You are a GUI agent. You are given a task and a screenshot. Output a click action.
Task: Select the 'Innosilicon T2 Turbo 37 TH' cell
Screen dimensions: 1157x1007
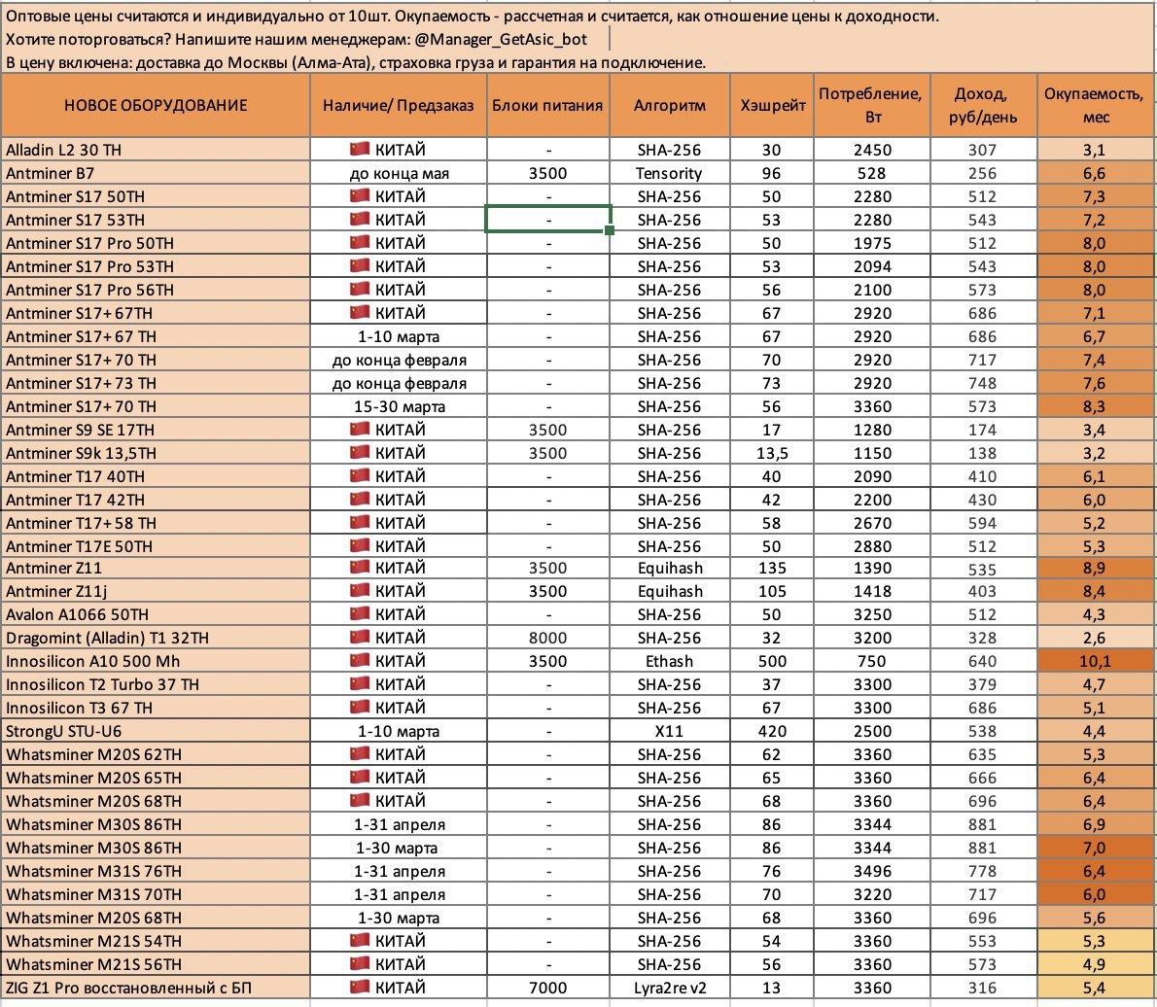[156, 684]
